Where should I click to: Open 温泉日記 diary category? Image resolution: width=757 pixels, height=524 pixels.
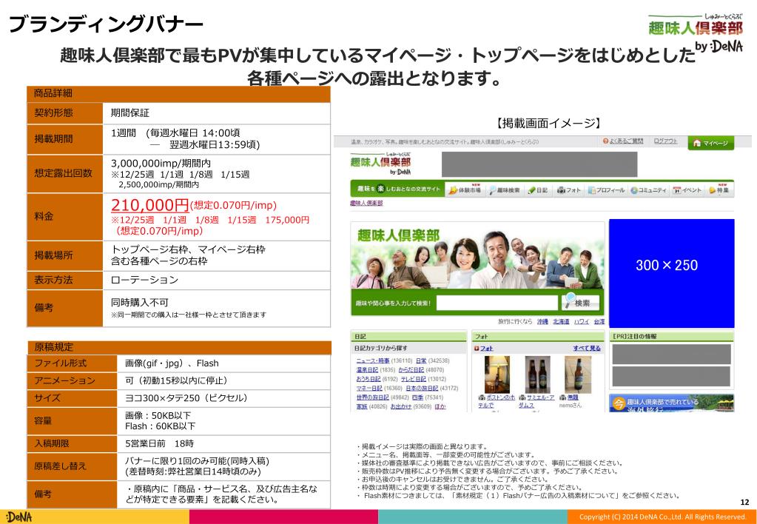368,370
